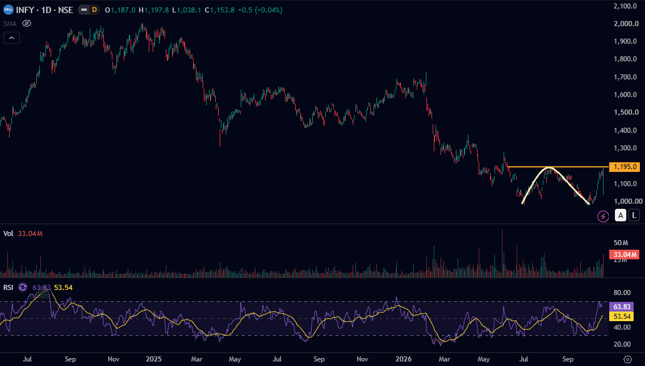Select the RSI indicator legend label
Image resolution: width=645 pixels, height=366 pixels.
point(8,288)
